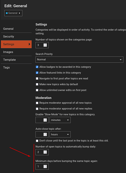The height and width of the screenshot is (173, 126).
Task: Click the arrow icon in General breadcrumb
Action: click(x=19, y=13)
